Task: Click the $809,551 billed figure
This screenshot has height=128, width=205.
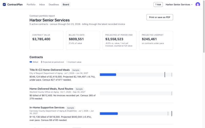Action: [76, 39]
